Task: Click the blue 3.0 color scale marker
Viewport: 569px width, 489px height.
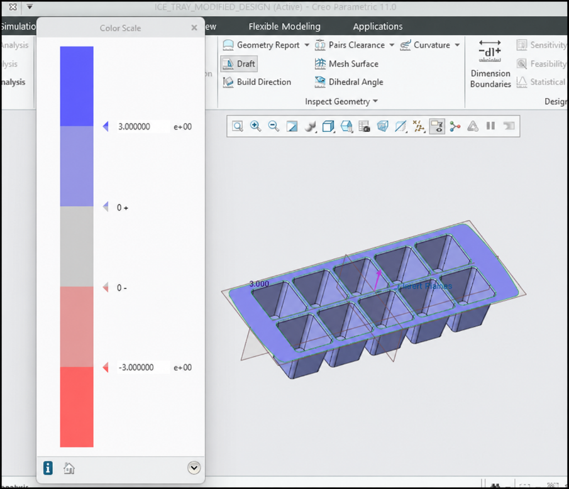Action: pos(106,126)
